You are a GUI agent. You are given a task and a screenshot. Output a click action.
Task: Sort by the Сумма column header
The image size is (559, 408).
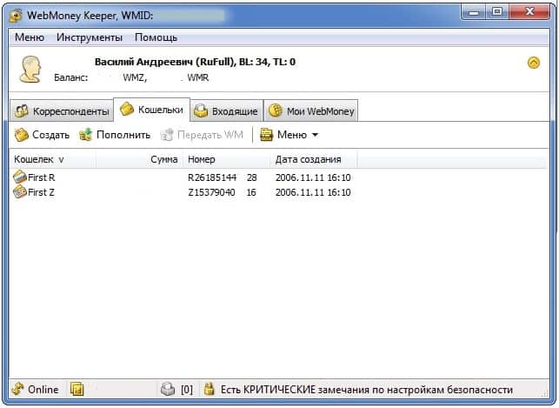(x=139, y=159)
